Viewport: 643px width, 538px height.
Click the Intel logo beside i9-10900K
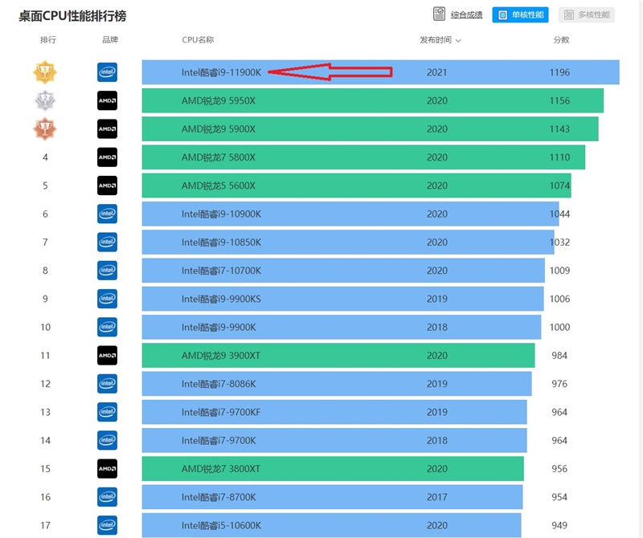pos(107,214)
